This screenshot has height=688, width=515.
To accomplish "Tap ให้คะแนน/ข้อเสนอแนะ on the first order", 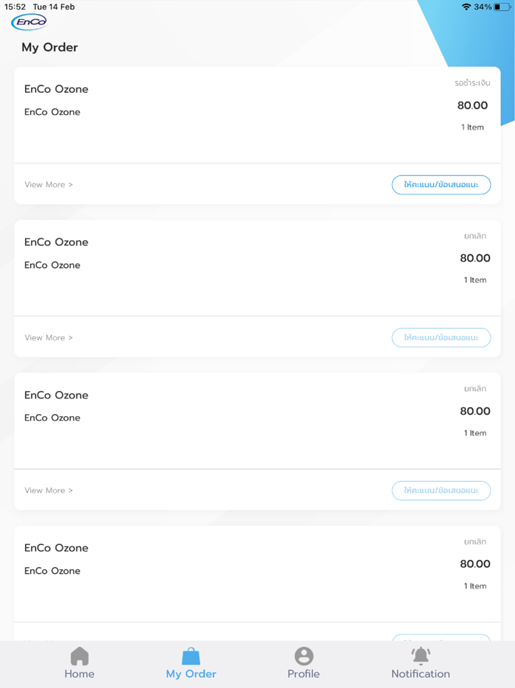I will tap(441, 184).
